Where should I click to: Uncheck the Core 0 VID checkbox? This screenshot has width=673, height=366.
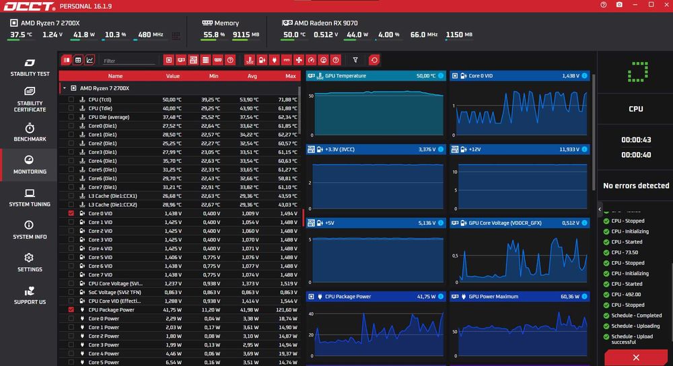click(71, 213)
